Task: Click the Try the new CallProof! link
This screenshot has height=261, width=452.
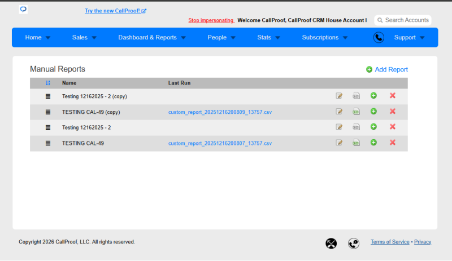Action: [x=116, y=11]
